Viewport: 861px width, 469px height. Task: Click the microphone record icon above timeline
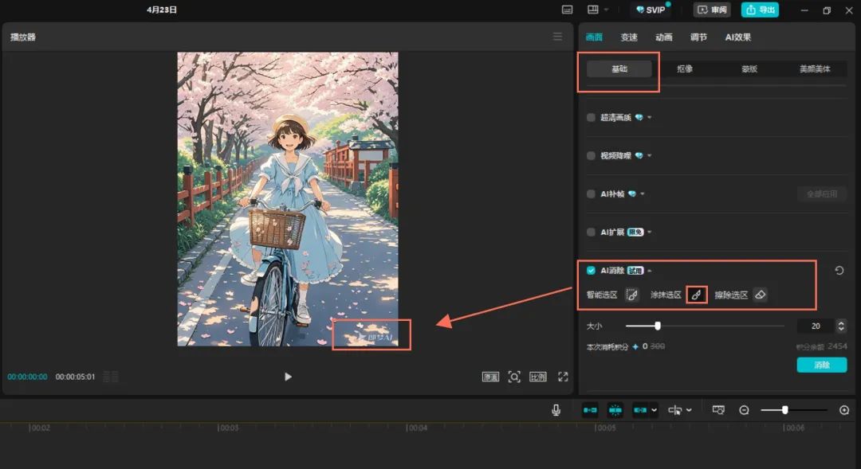tap(556, 410)
